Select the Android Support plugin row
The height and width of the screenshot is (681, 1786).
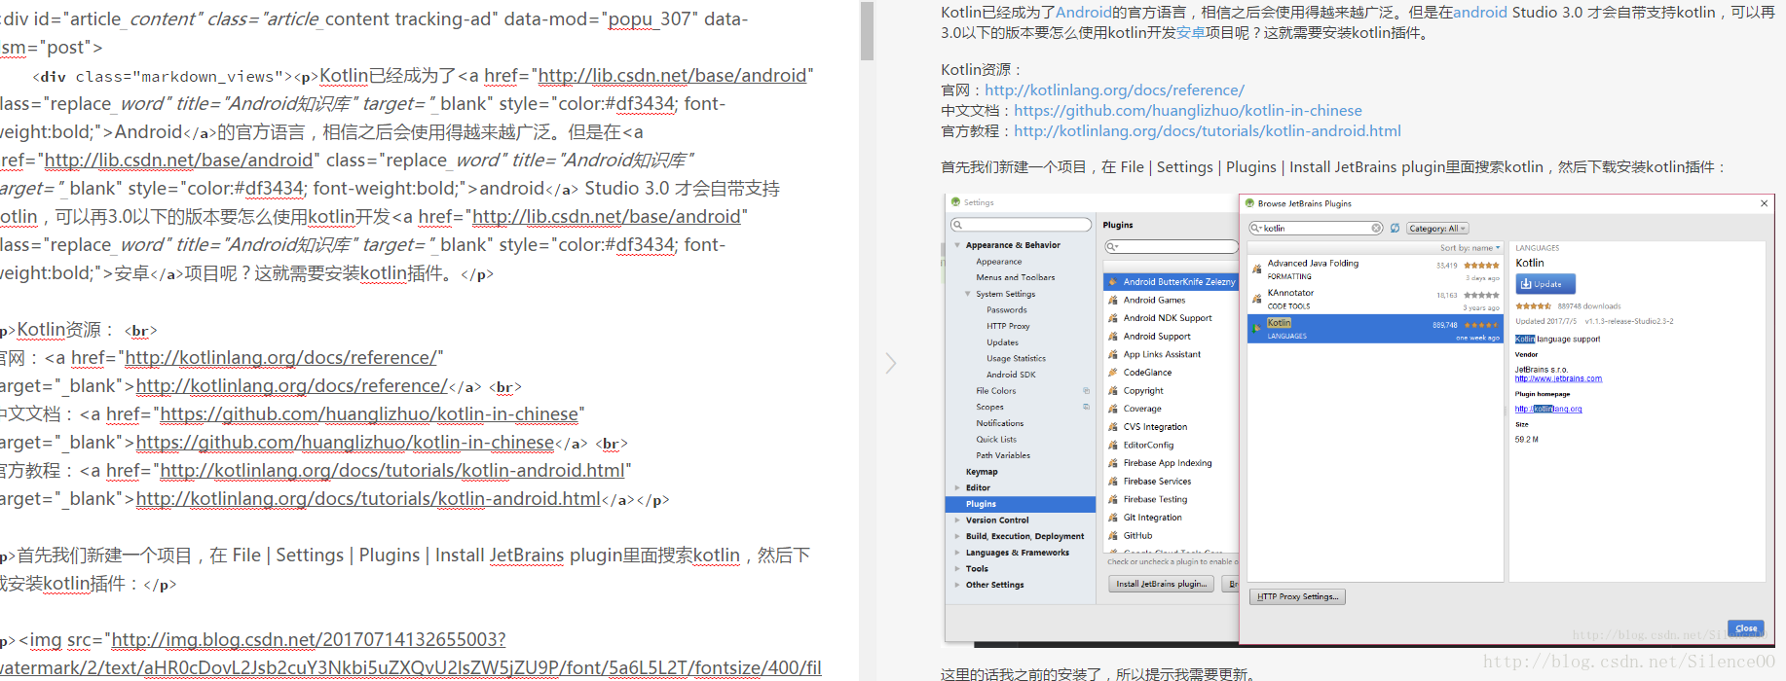pos(1171,337)
